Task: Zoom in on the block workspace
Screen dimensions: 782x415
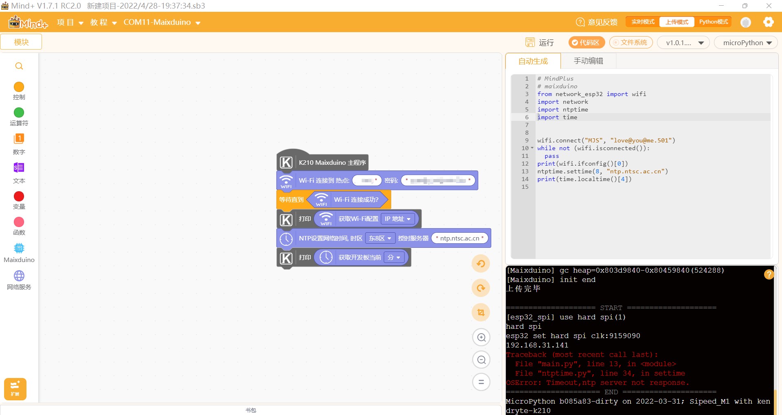Action: (x=481, y=337)
